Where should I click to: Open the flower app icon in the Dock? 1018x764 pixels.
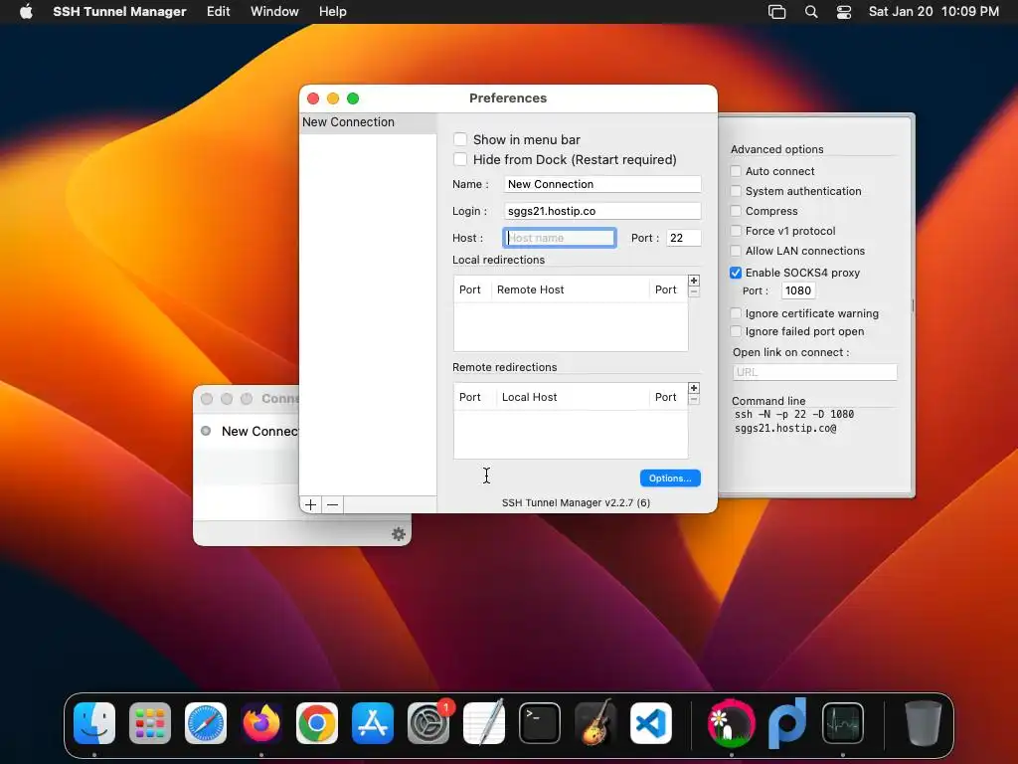731,723
